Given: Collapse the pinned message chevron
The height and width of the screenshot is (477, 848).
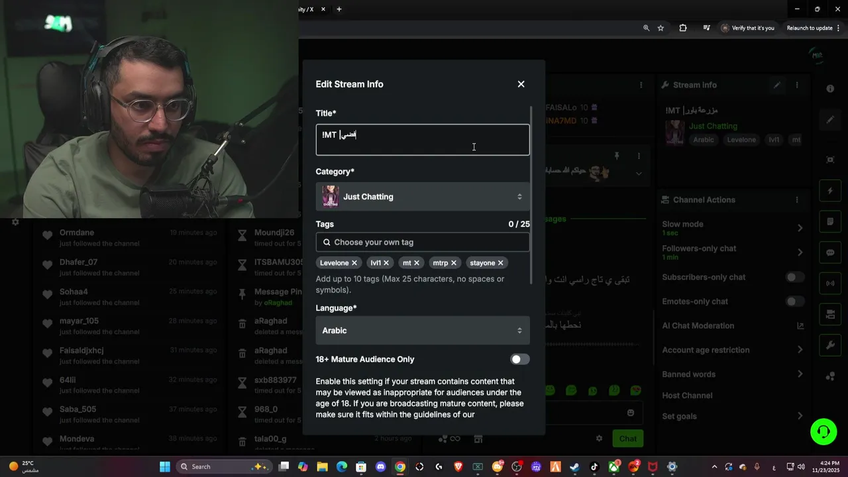Looking at the screenshot, I should coord(639,174).
